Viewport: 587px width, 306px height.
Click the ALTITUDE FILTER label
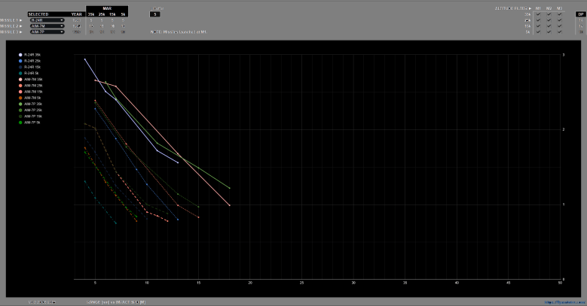pos(509,8)
